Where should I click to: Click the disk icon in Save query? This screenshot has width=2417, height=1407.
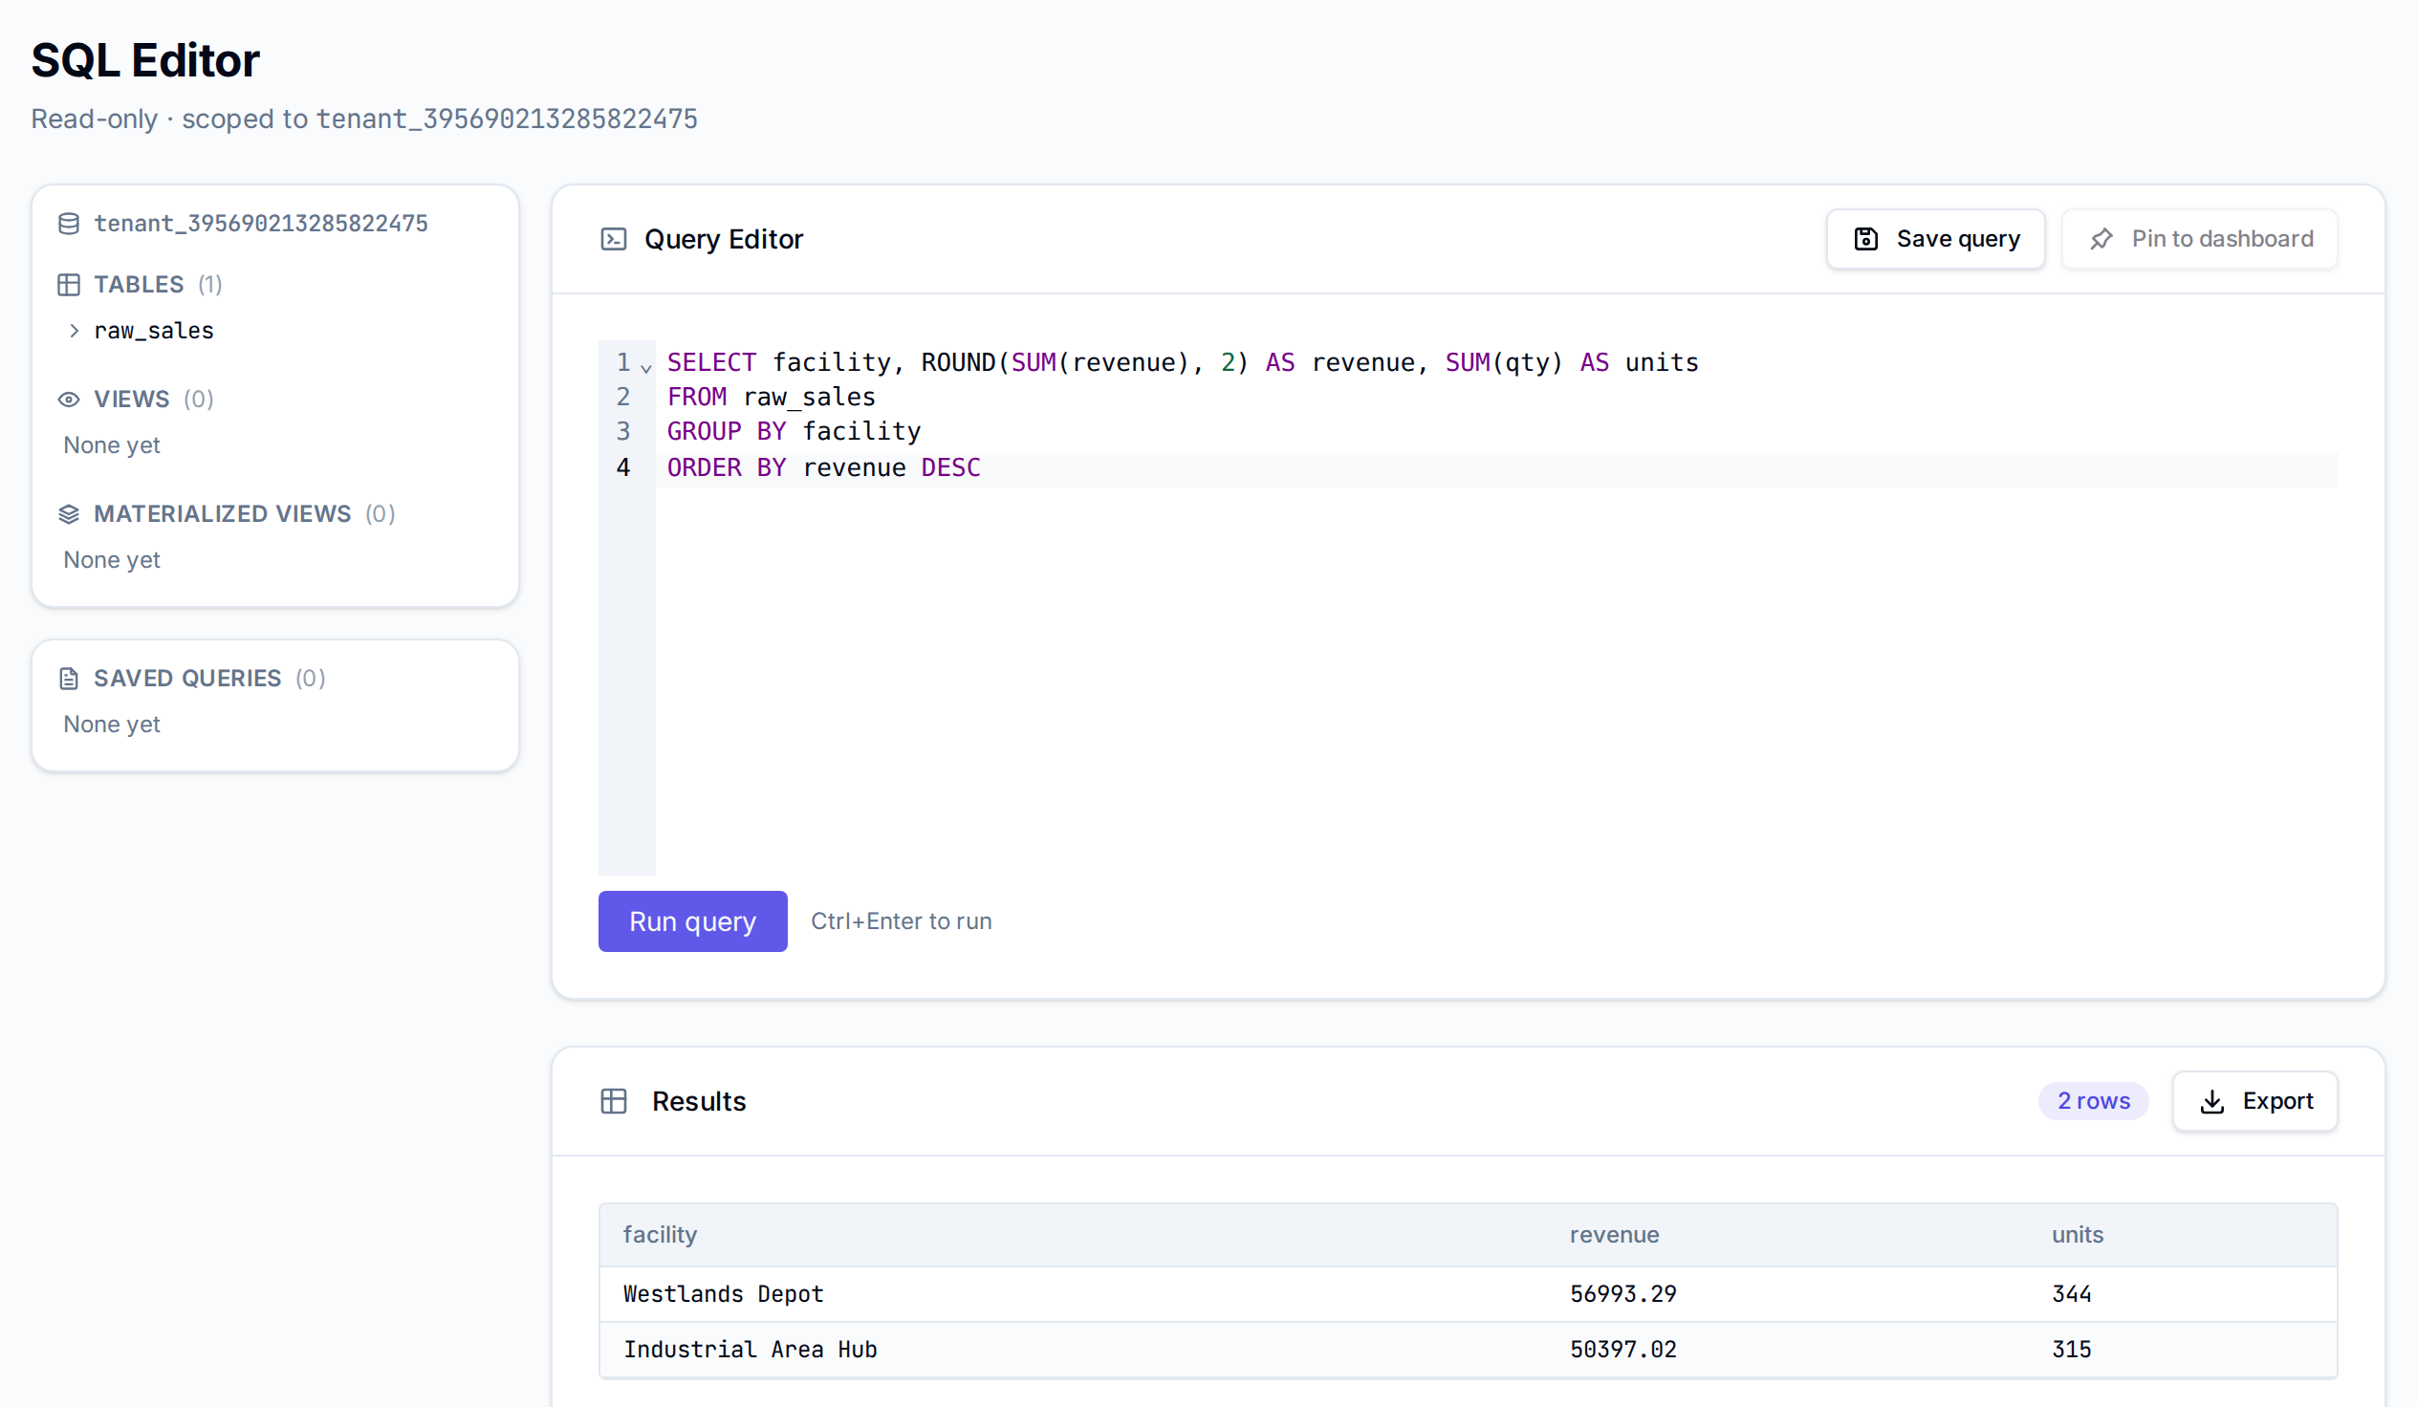(1865, 239)
